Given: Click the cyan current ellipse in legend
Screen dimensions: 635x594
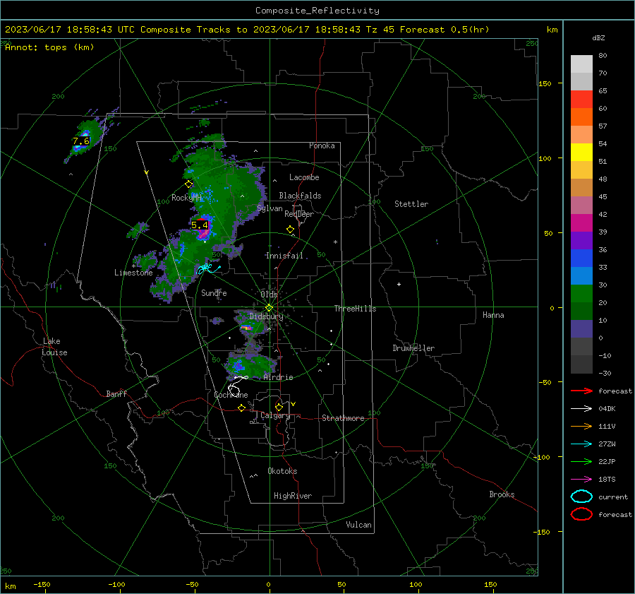Looking at the screenshot, I should (x=581, y=497).
